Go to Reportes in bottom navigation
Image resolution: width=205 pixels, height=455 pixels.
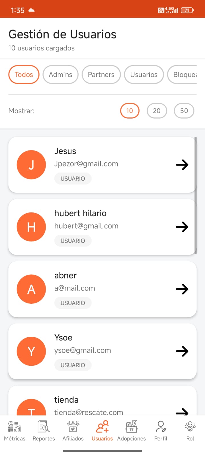coord(44,427)
